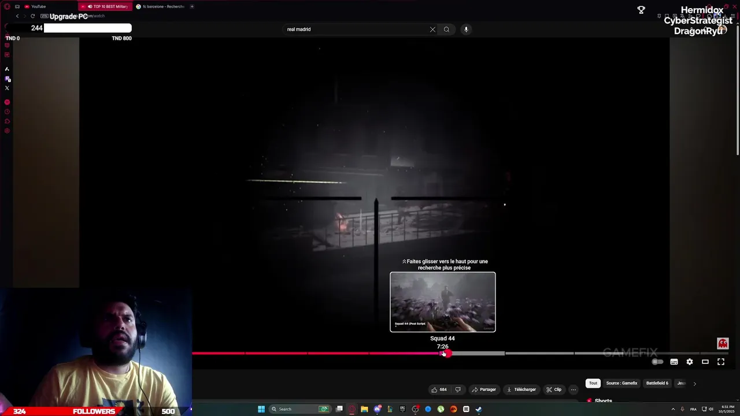The image size is (740, 416).
Task: Expand hidden system tray icons chevron
Action: 673,409
